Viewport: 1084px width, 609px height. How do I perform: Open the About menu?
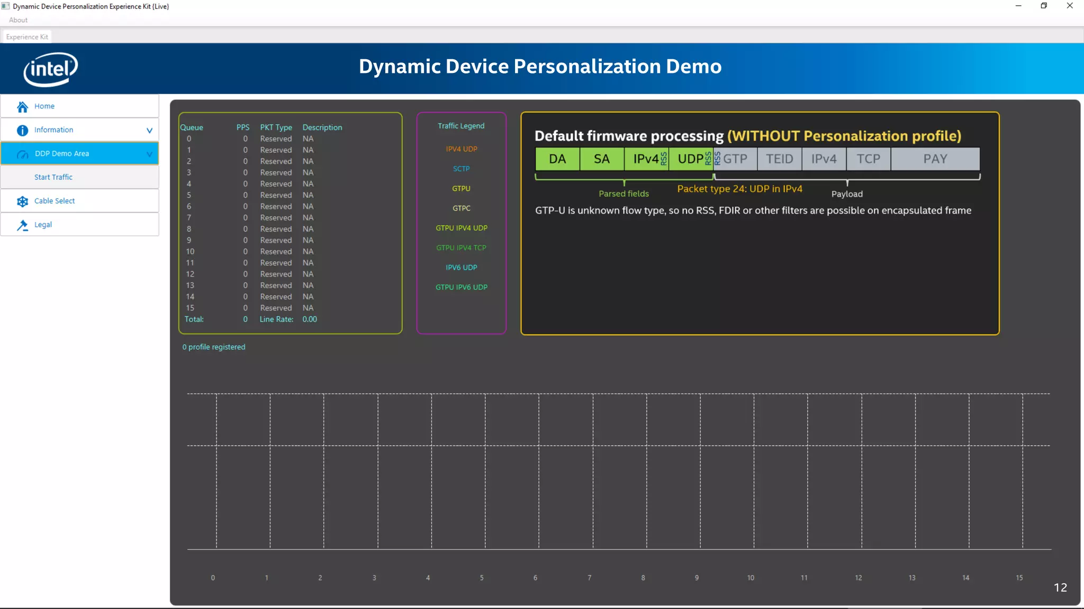pos(18,20)
